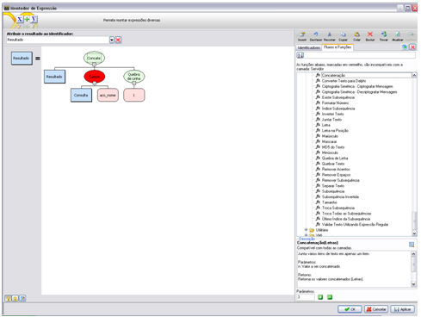This screenshot has height=317, width=421.
Task: Select the Letra na Posição function
Action: click(x=335, y=130)
